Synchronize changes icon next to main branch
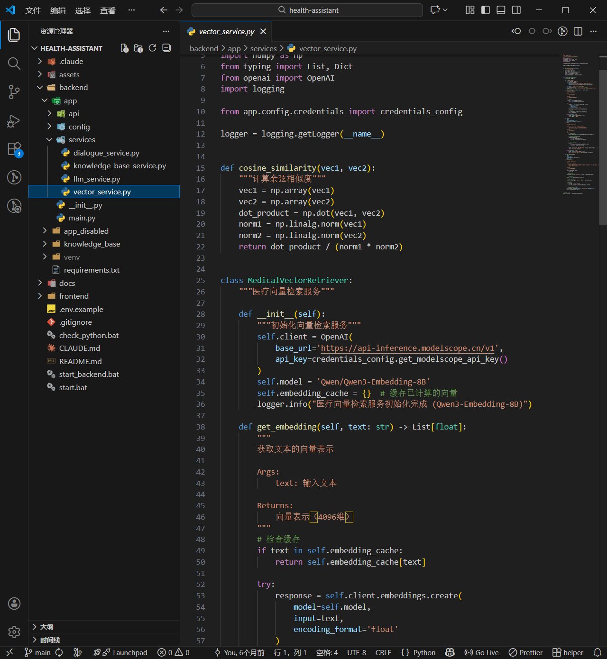The image size is (607, 659). [x=59, y=652]
